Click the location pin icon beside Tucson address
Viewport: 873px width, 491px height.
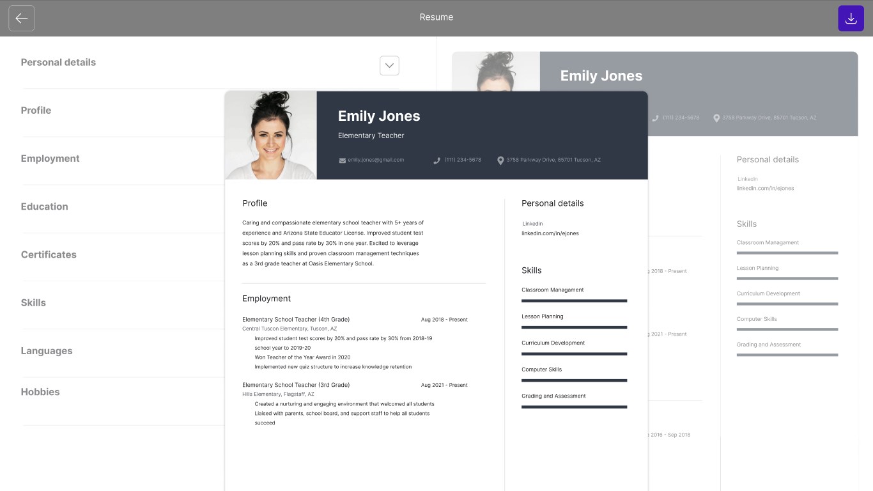pyautogui.click(x=500, y=160)
